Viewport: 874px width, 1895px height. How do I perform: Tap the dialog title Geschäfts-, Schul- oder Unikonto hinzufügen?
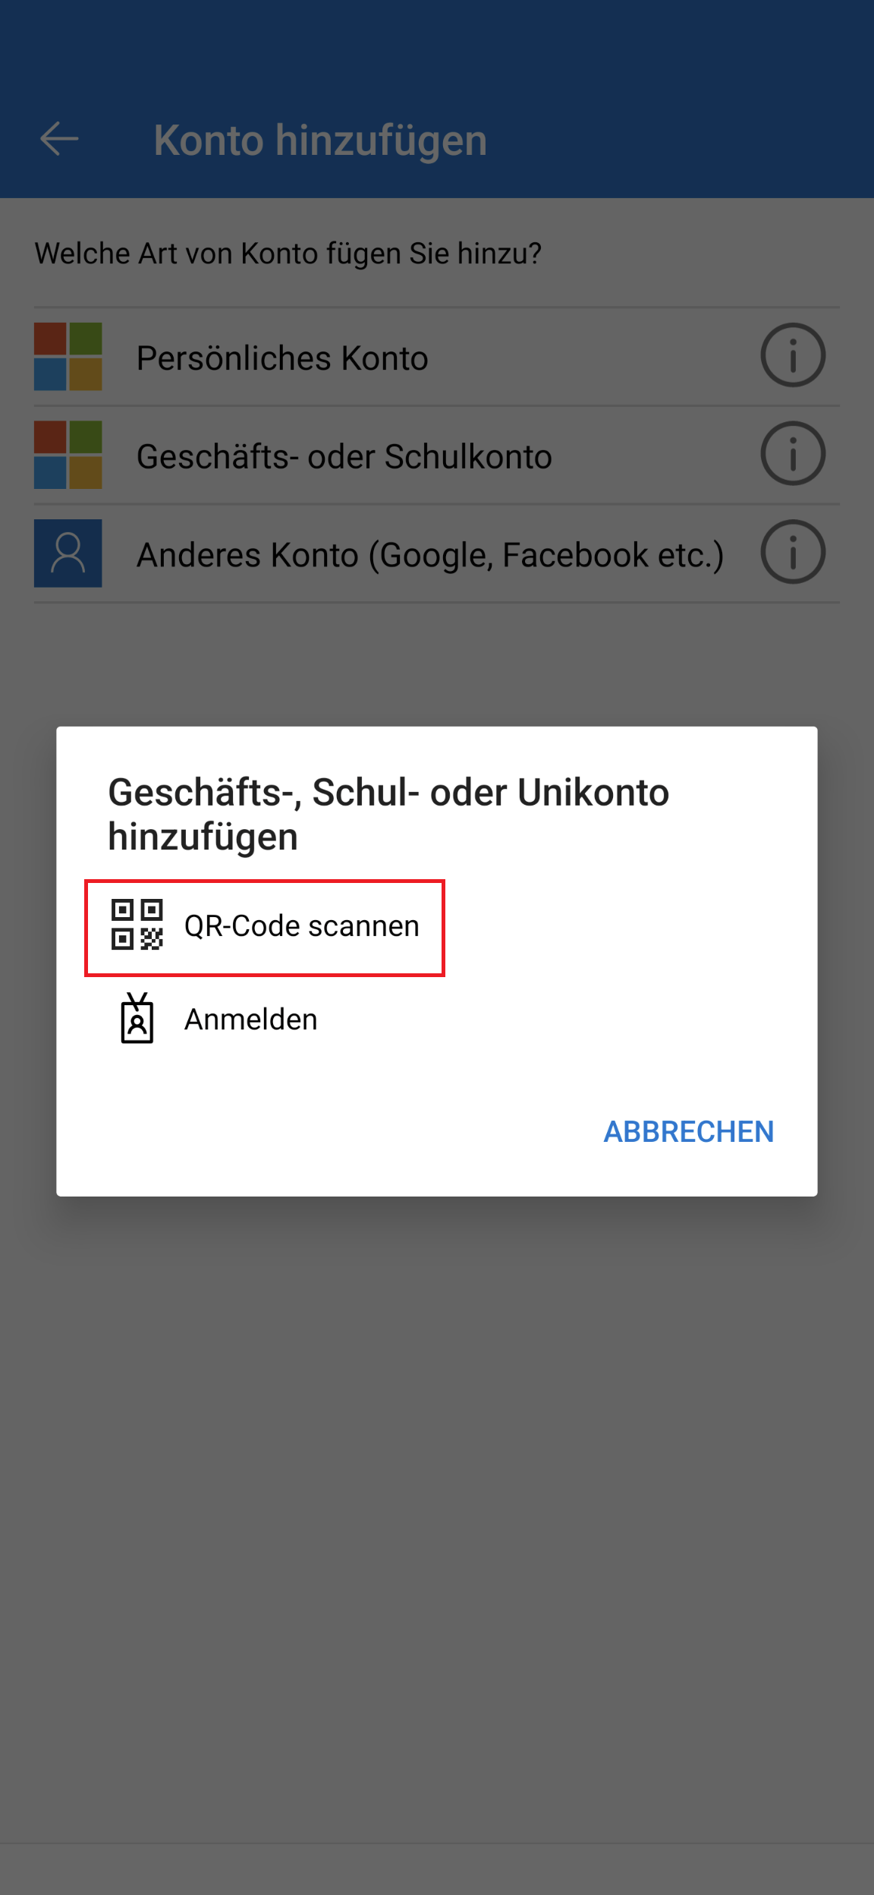[x=388, y=814]
